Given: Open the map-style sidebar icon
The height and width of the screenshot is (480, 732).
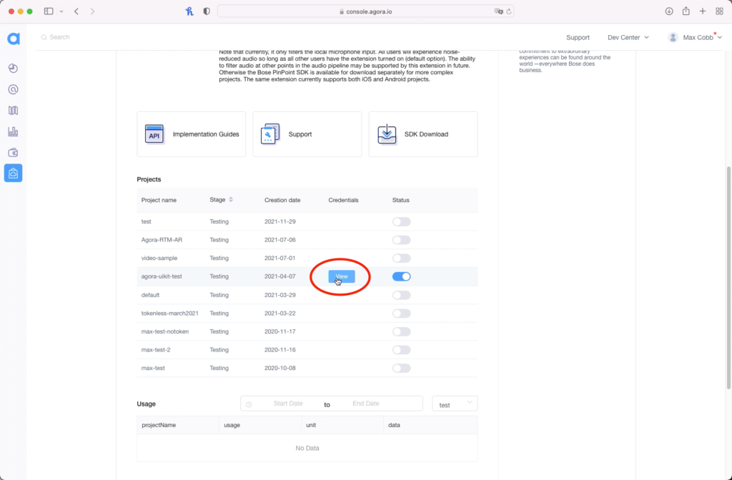Looking at the screenshot, I should pyautogui.click(x=13, y=111).
